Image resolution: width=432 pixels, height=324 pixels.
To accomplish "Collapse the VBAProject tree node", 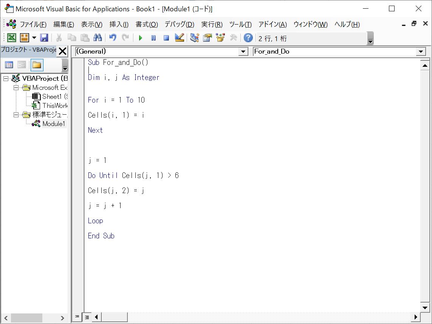I will tap(6, 79).
